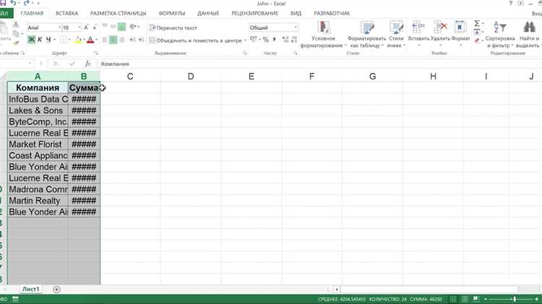542x304 pixels.
Task: Toggle center horizontal alignment
Action: pos(113,40)
